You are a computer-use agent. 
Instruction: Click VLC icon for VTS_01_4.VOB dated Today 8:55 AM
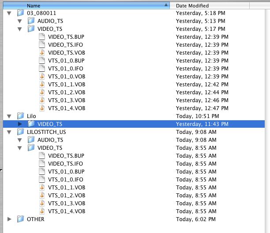(x=42, y=211)
